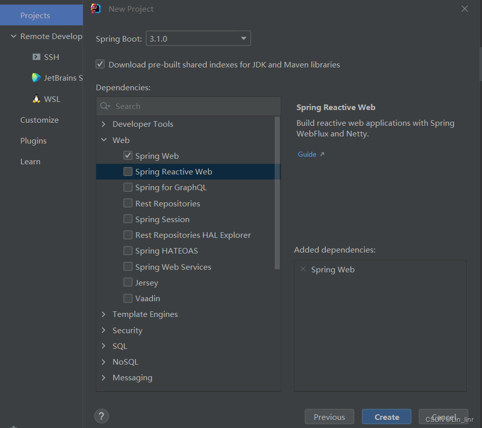Open help with the question mark button
This screenshot has height=428, width=482.
click(x=101, y=416)
